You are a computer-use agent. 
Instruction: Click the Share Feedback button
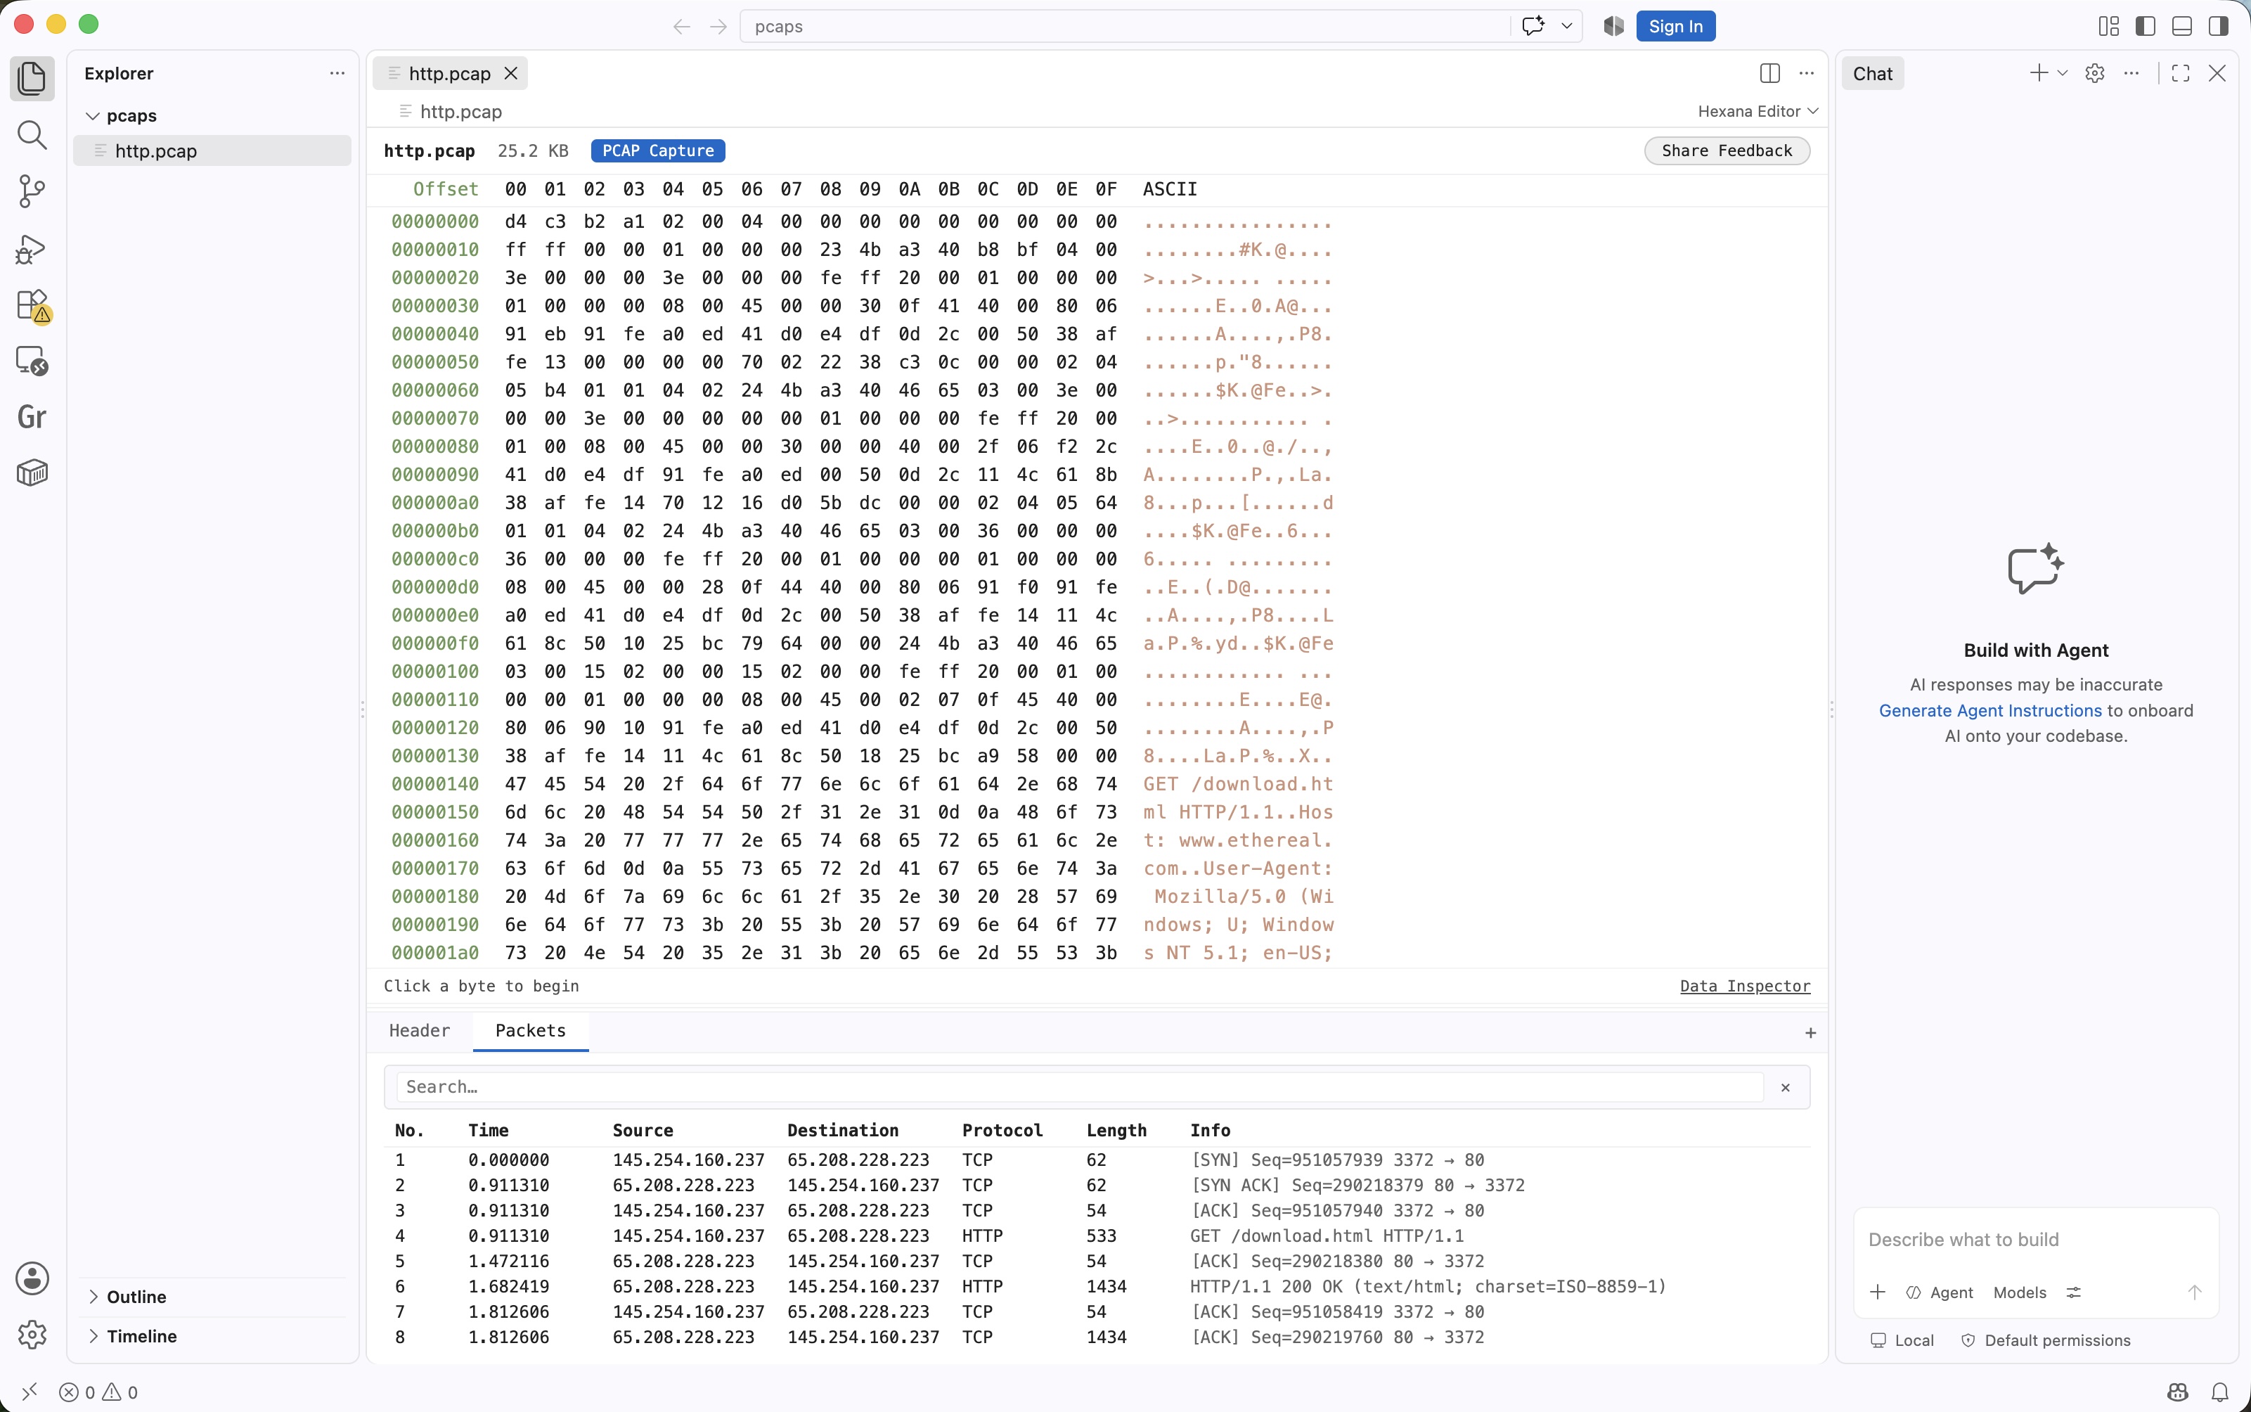[1727, 150]
